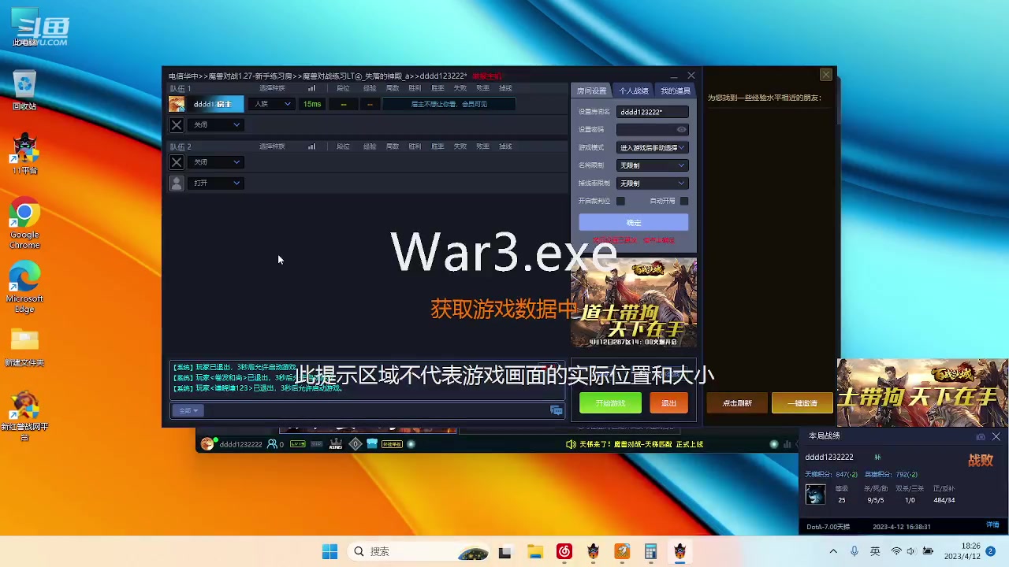Click the screenshot camera icon in 本局战绩
1009x567 pixels.
(x=981, y=436)
